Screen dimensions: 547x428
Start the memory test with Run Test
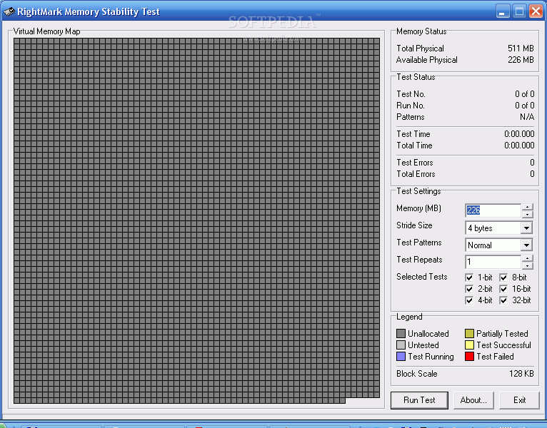(x=419, y=400)
